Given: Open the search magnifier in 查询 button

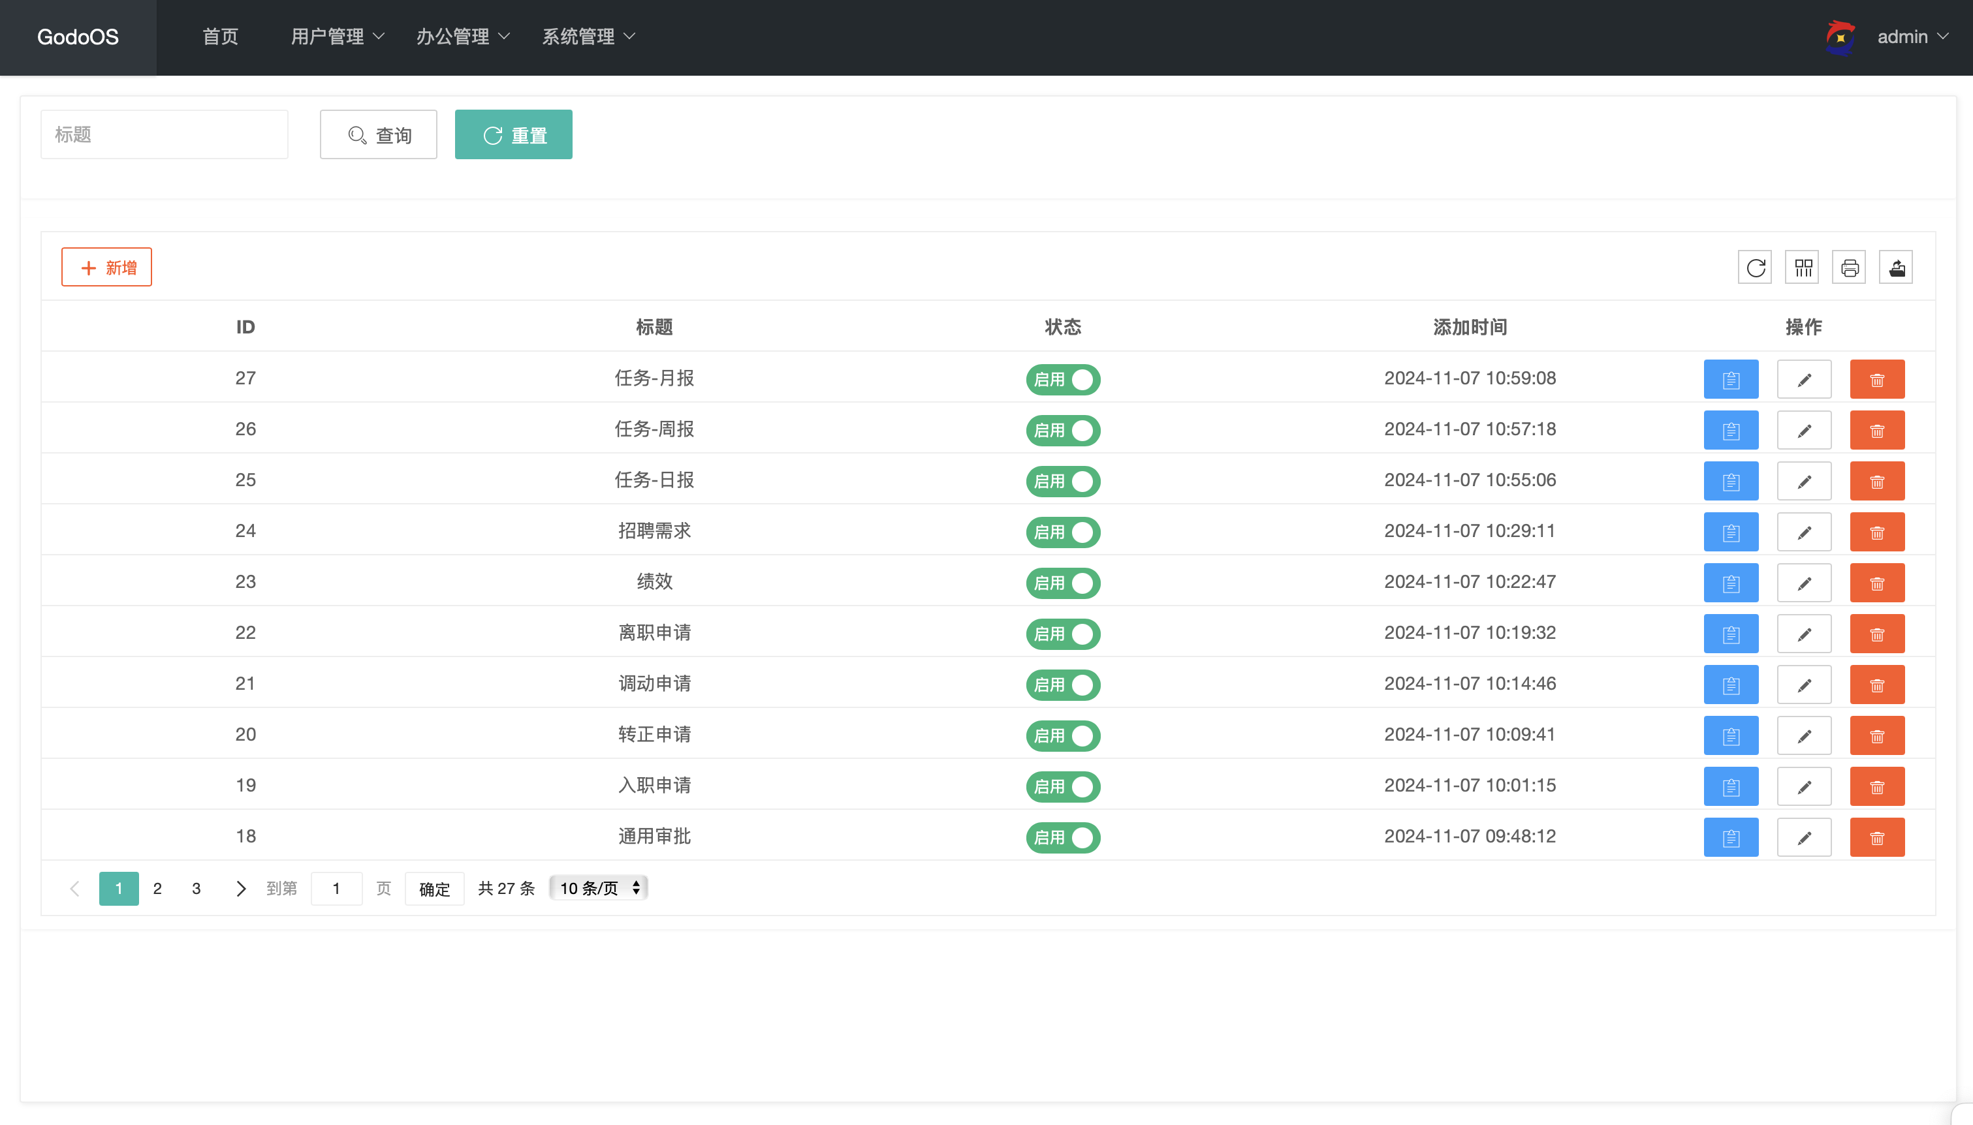Looking at the screenshot, I should coord(356,134).
